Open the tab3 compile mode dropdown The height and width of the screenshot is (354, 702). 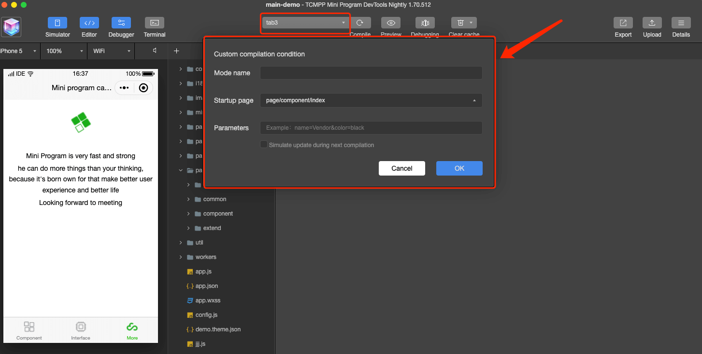coord(305,23)
